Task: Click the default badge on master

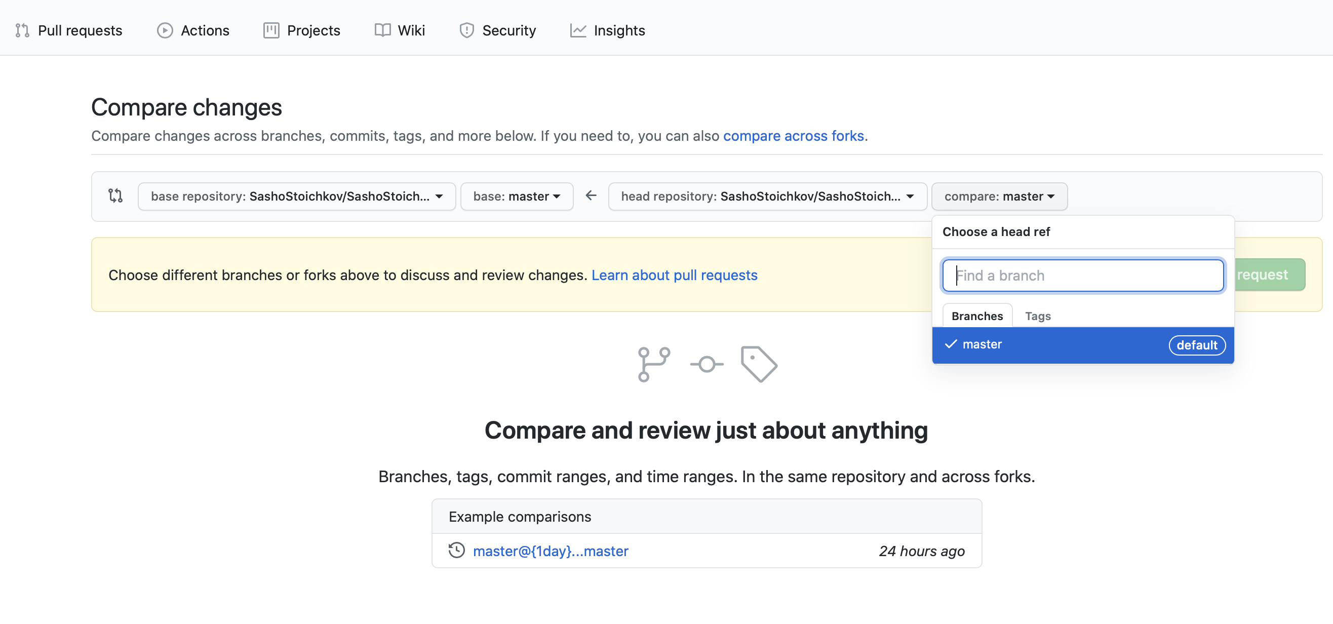Action: [x=1196, y=345]
